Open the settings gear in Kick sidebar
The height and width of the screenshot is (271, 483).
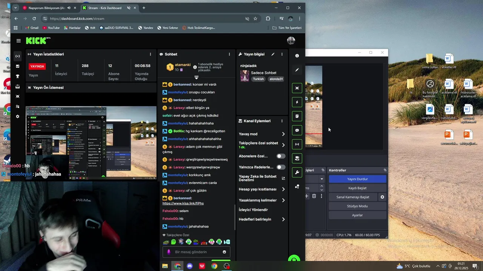click(17, 117)
